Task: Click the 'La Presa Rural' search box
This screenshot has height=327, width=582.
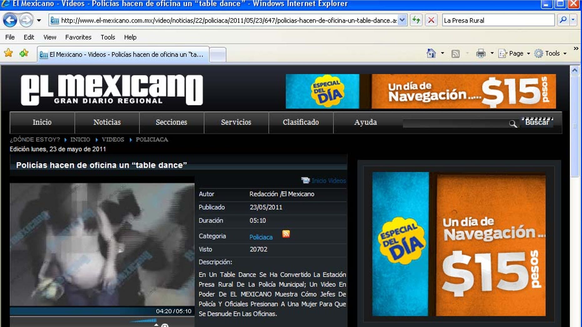Action: (498, 20)
